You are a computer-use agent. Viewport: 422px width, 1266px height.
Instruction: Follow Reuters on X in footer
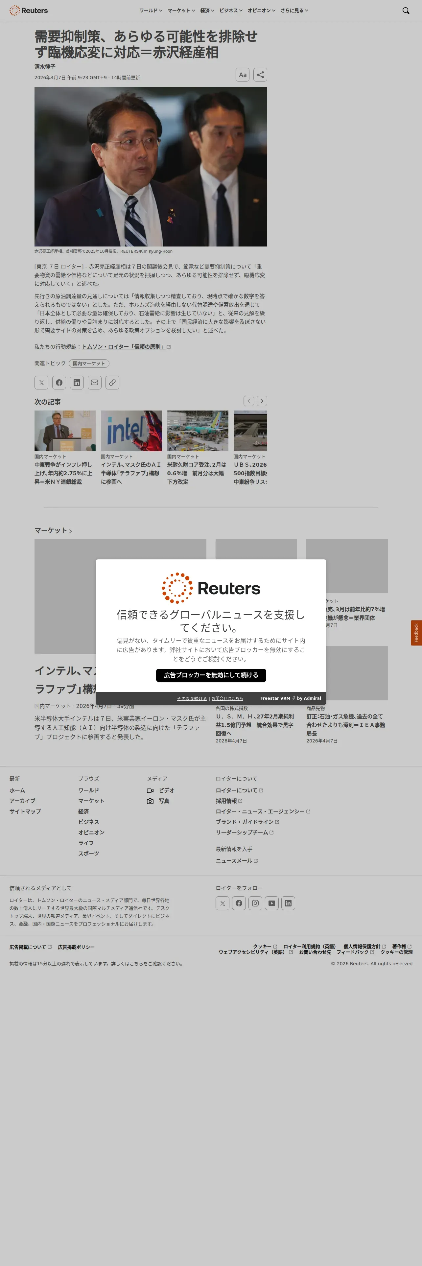223,903
